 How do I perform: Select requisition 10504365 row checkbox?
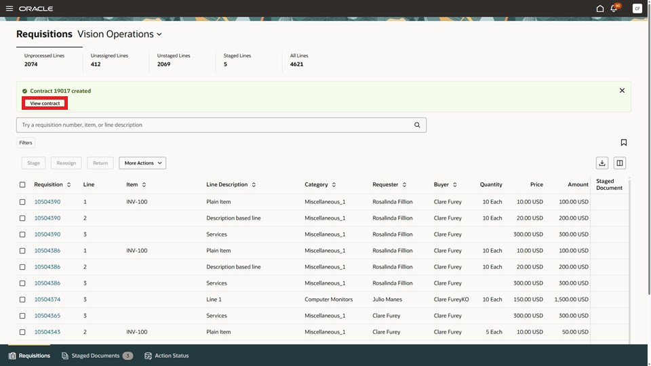(22, 316)
